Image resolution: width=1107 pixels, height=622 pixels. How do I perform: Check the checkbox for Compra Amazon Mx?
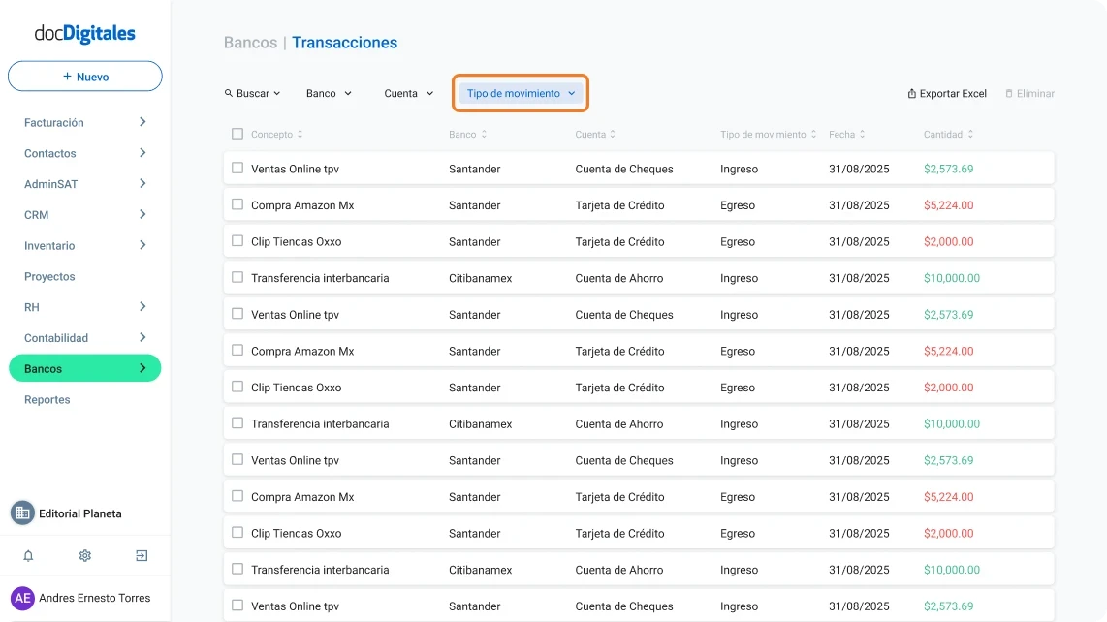236,205
